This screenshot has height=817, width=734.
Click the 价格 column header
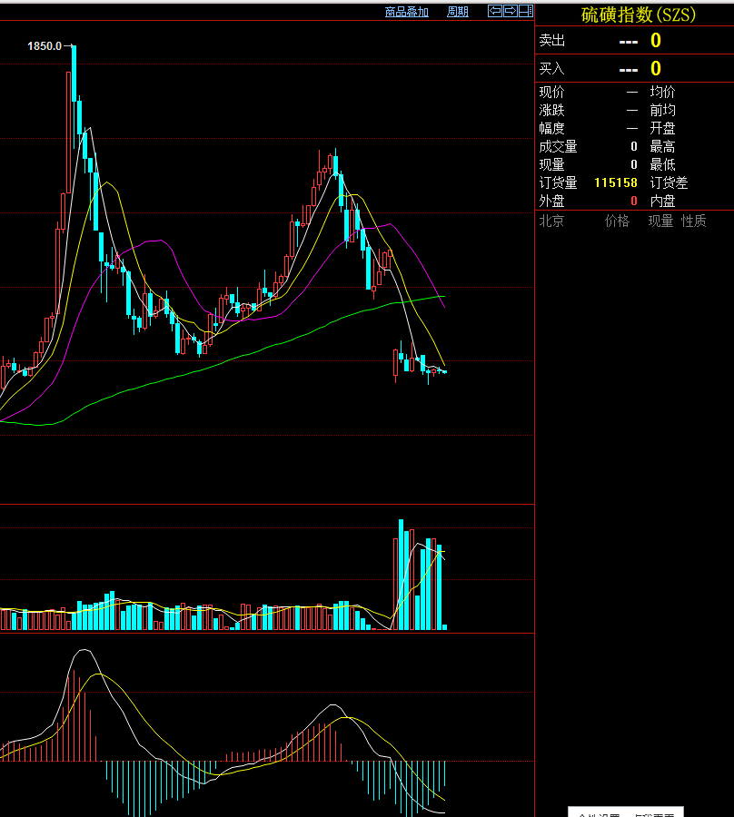[x=617, y=221]
